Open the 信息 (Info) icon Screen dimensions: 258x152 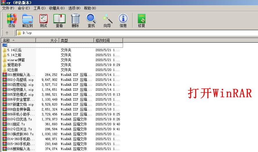click(123, 20)
